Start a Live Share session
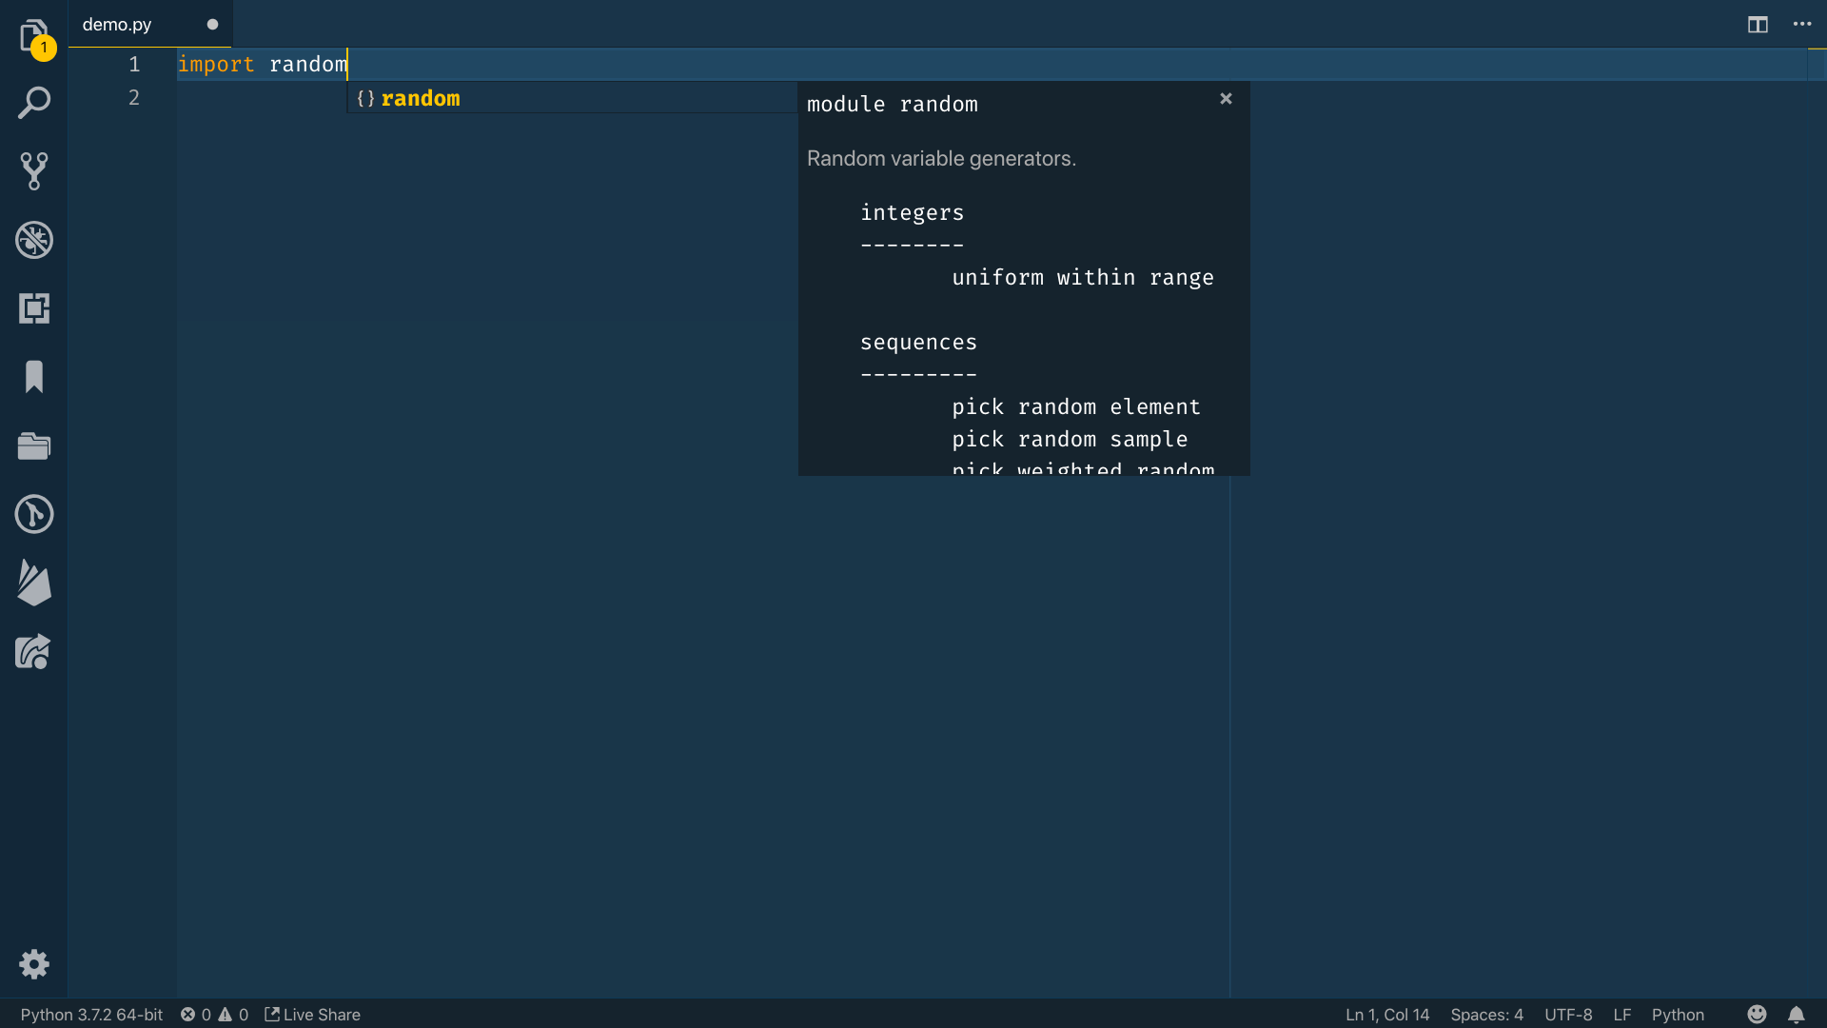1827x1028 pixels. pos(312,1015)
